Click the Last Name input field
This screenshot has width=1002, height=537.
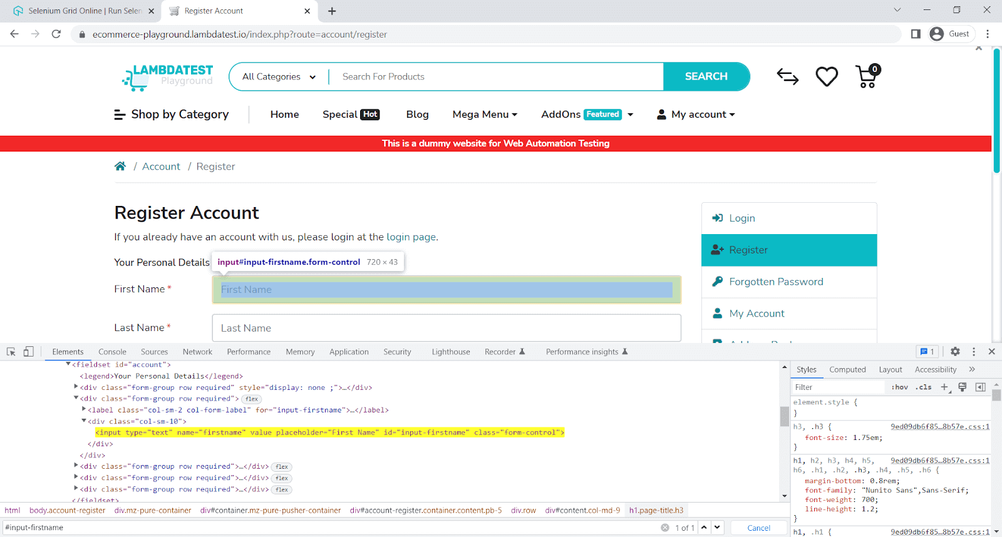click(447, 328)
